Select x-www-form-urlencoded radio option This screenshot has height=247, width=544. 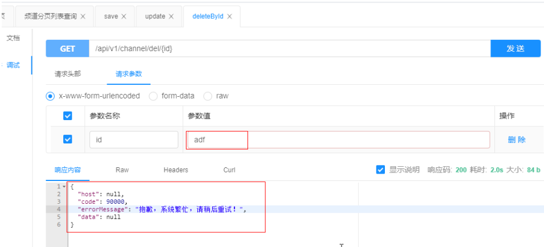coord(50,96)
